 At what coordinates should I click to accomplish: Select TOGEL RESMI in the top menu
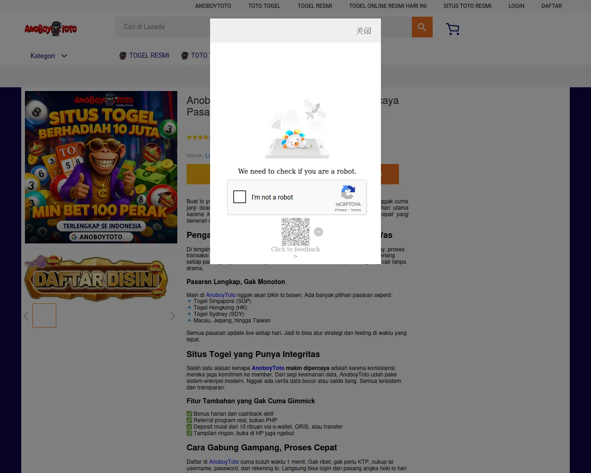pyautogui.click(x=315, y=6)
